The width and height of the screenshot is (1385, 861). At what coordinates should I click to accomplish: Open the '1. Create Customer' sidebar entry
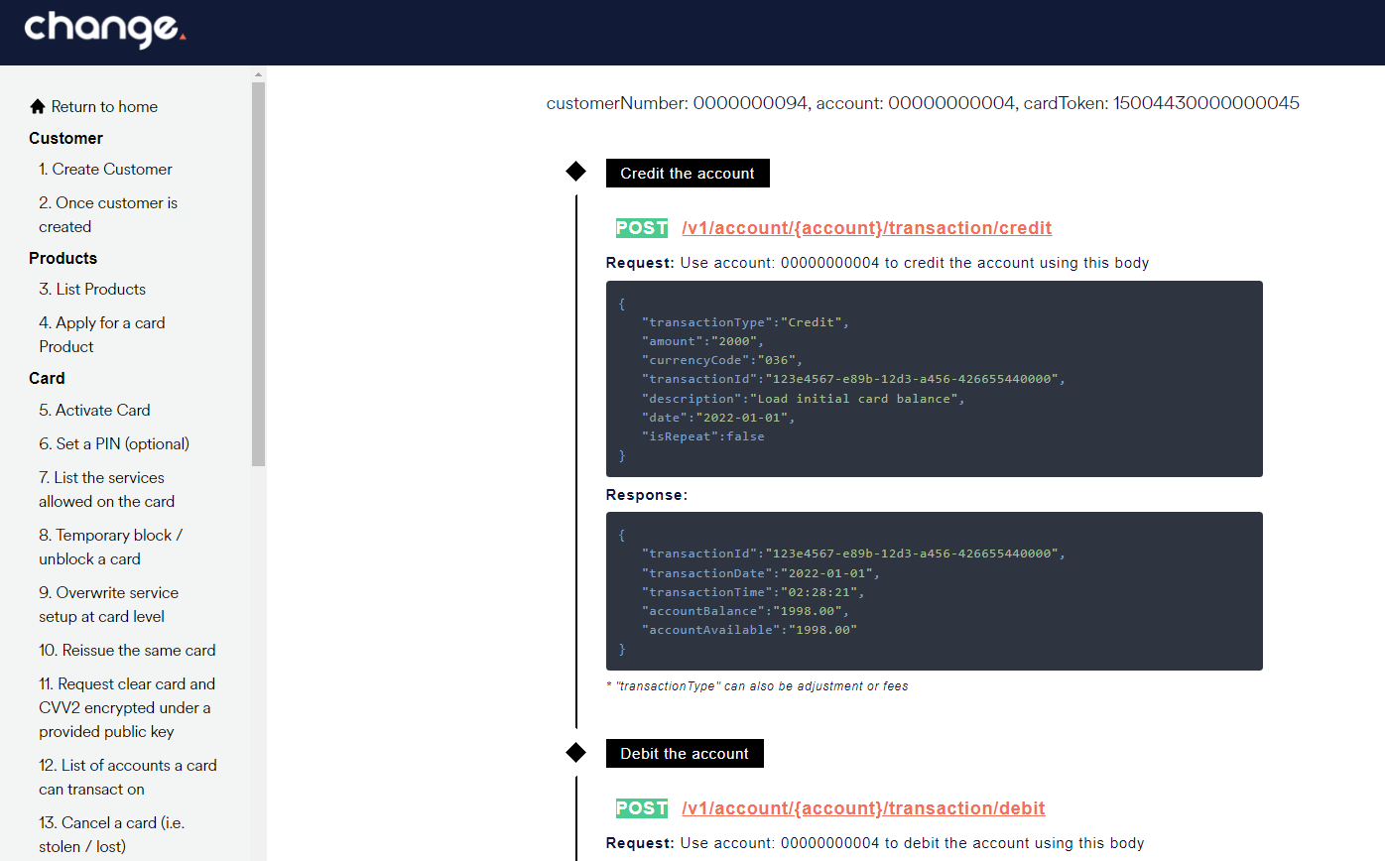(105, 169)
